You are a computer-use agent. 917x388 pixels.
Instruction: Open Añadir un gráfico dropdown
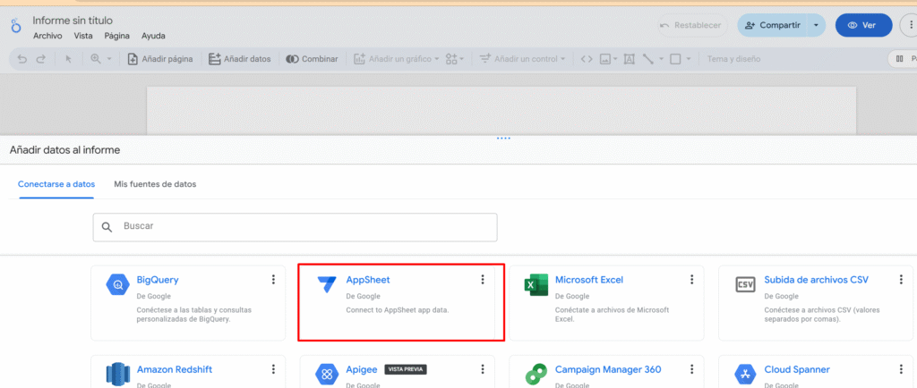click(x=396, y=59)
